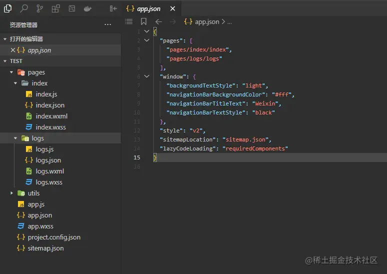Click the "navigationBarTextStyle" key
The height and width of the screenshot is (274, 387).
click(x=206, y=112)
